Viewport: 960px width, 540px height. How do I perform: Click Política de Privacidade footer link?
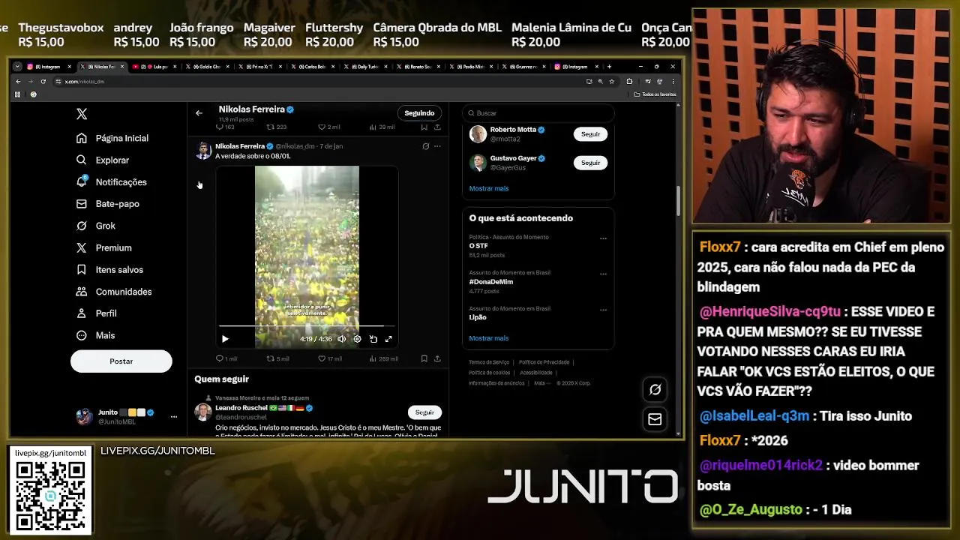point(544,362)
